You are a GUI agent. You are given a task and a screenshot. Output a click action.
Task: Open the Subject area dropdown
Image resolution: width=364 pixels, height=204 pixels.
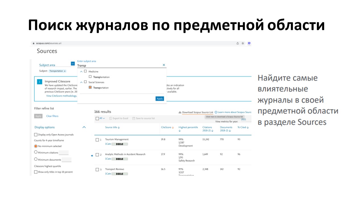tap(73, 64)
